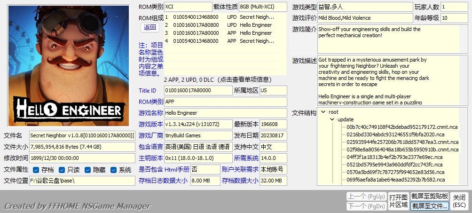
Task: Toggle the 隐藏 hidden attribute checkbox
Action: pyautogui.click(x=87, y=170)
